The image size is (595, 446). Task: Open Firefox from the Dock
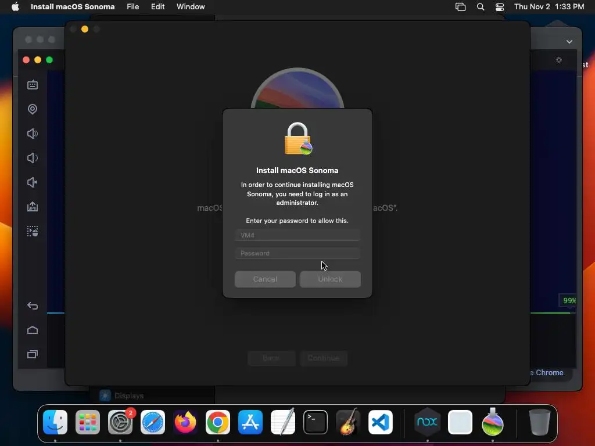[x=185, y=422]
